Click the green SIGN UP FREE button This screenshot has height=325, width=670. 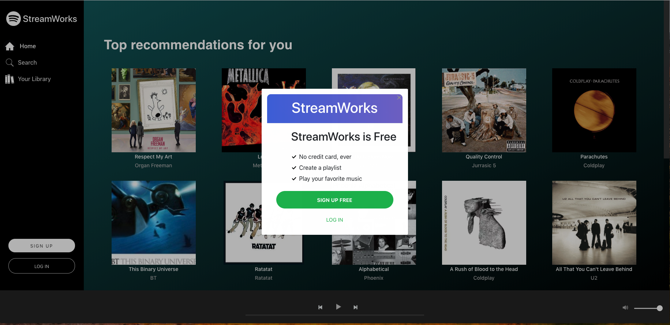[334, 200]
